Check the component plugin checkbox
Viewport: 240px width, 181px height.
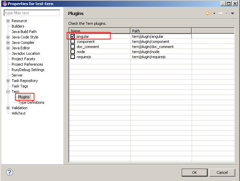73,42
